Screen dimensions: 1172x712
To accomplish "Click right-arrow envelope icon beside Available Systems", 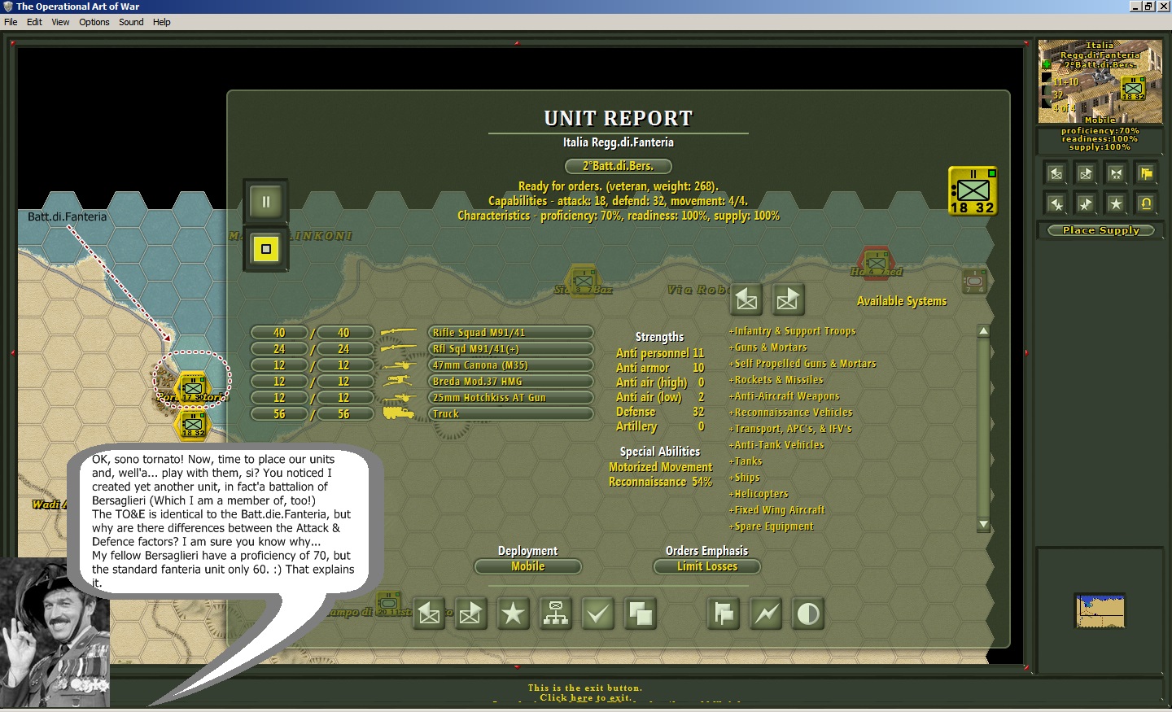I will point(788,300).
